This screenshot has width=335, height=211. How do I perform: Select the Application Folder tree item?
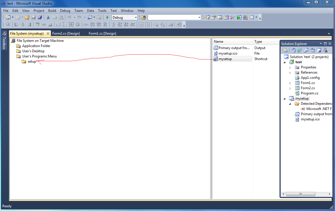point(36,46)
